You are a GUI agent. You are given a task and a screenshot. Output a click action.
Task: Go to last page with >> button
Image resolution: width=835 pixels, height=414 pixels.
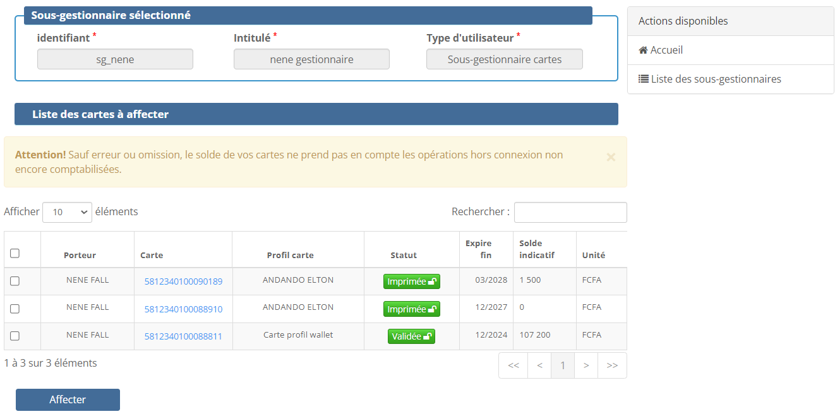[612, 365]
